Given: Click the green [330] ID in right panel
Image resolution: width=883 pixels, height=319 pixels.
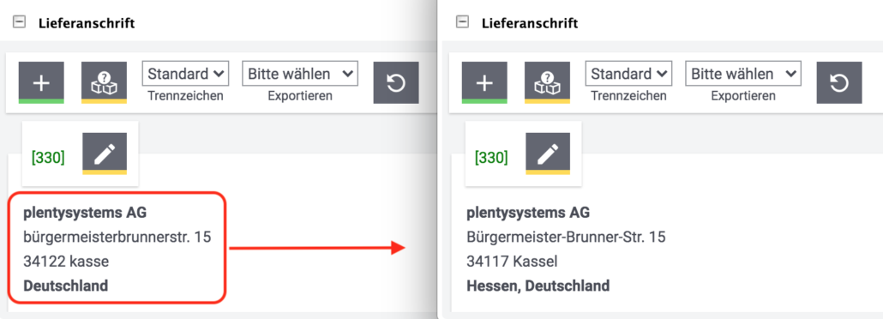Looking at the screenshot, I should click(x=491, y=158).
